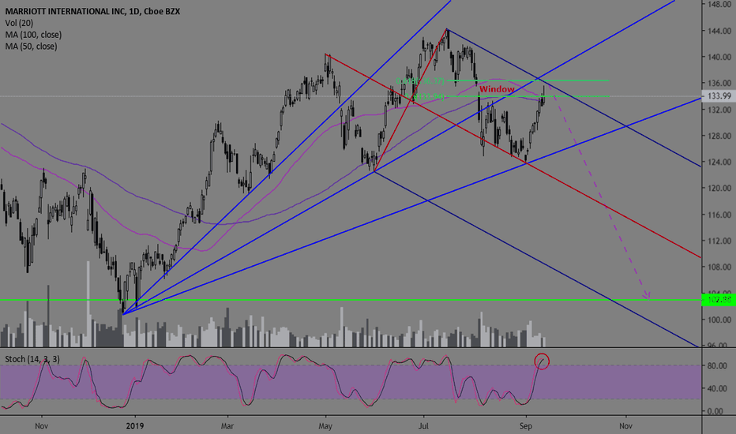The image size is (736, 434).
Task: Click the red circle on the stochastic
Action: click(x=542, y=361)
